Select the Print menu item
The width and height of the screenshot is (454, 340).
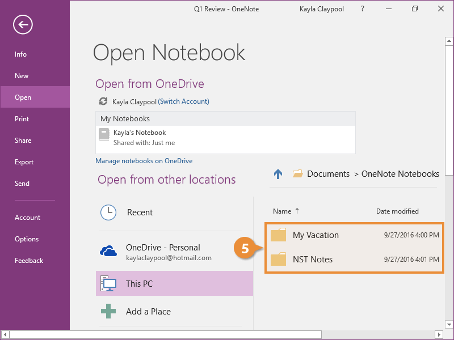point(22,119)
